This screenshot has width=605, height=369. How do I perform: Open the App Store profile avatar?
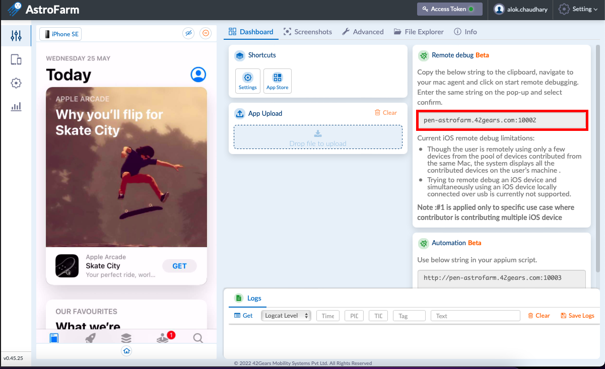point(198,75)
